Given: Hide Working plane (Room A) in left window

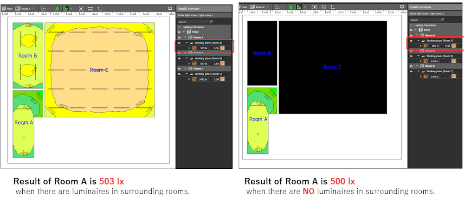Looking at the screenshot, I should pyautogui.click(x=179, y=43).
